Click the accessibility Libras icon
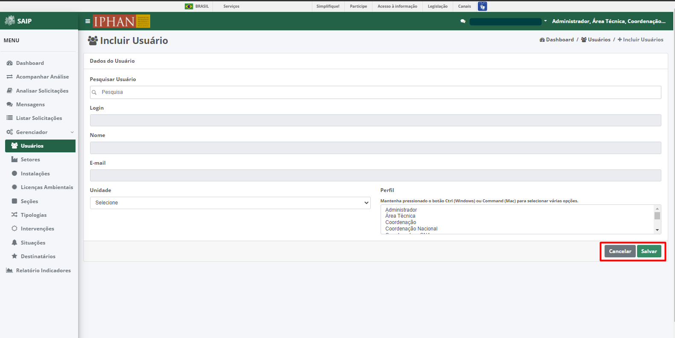The width and height of the screenshot is (675, 338). pyautogui.click(x=482, y=6)
